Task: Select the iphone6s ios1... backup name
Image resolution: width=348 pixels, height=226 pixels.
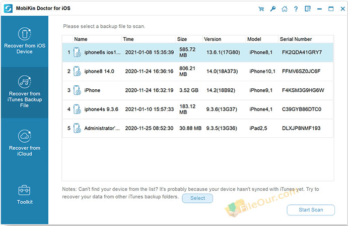Action: point(103,52)
